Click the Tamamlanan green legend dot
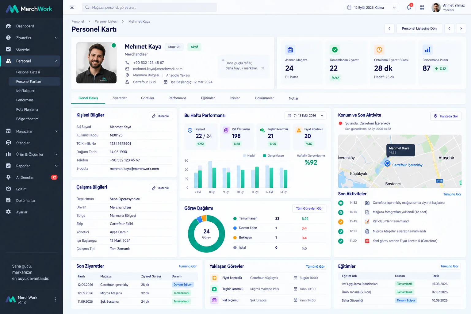471x314 pixels. (x=235, y=219)
